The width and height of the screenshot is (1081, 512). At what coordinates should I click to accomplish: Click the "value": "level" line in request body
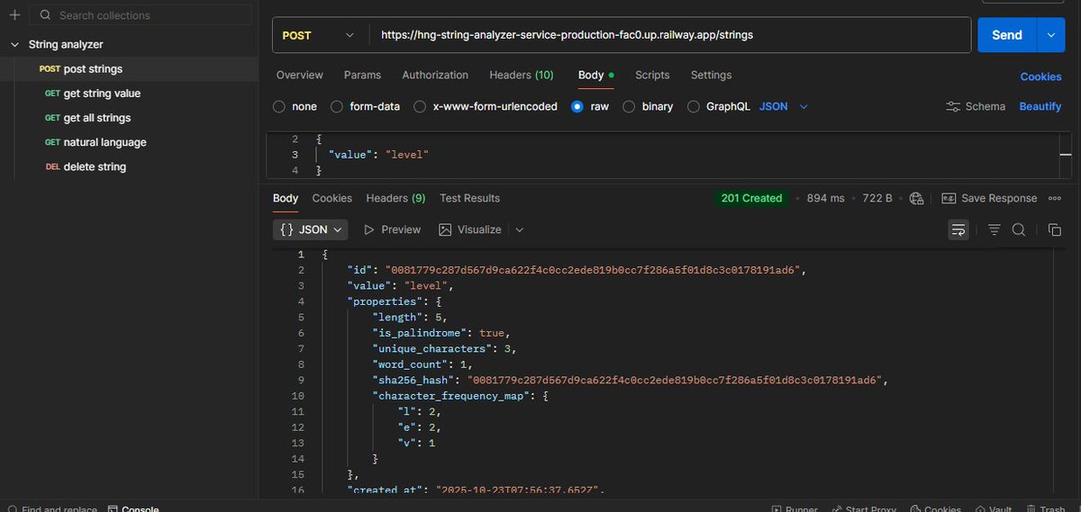tap(378, 155)
